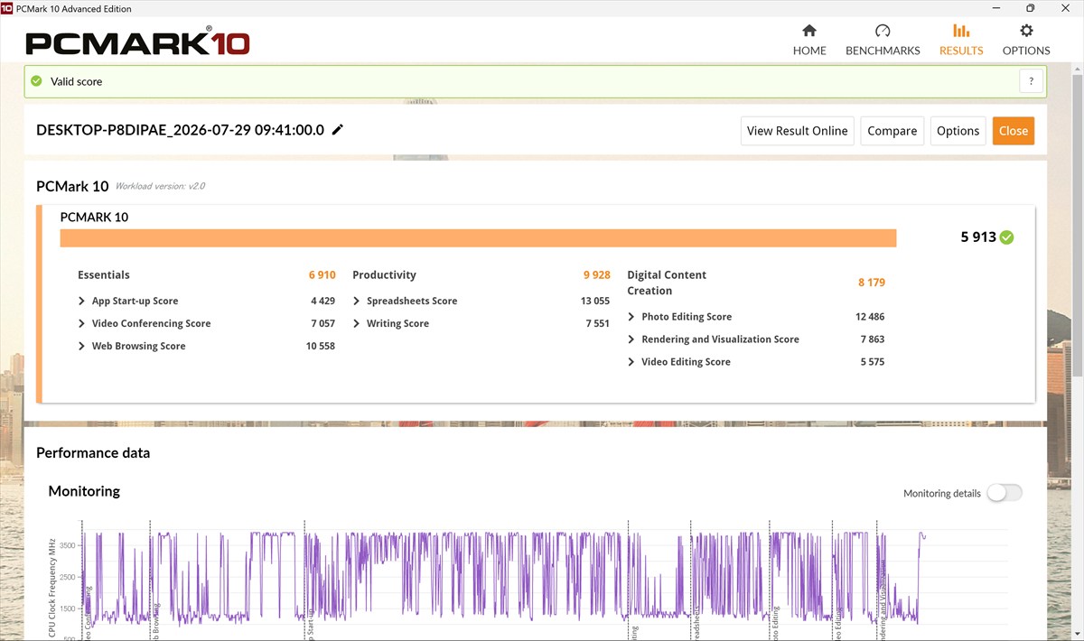Viewport: 1084px width, 641px height.
Task: Open the result Options button
Action: (958, 131)
